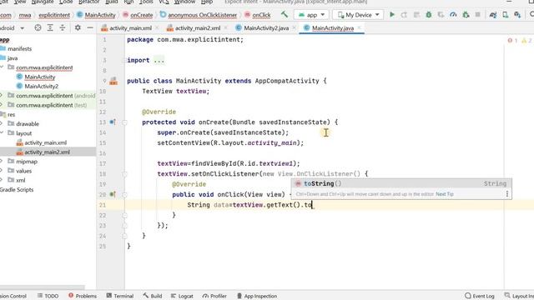This screenshot has width=534, height=300.
Task: Open the SDK Manager icon
Action: [517, 15]
